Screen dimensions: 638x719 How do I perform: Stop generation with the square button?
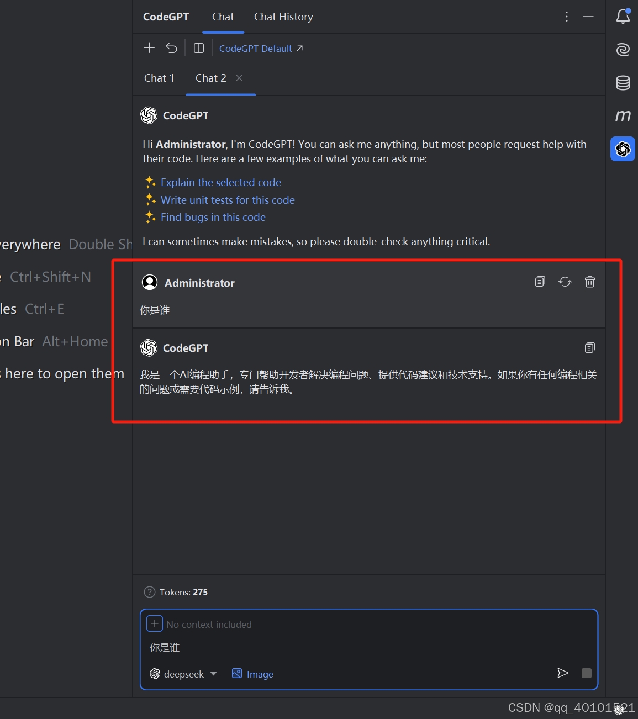pyautogui.click(x=587, y=673)
